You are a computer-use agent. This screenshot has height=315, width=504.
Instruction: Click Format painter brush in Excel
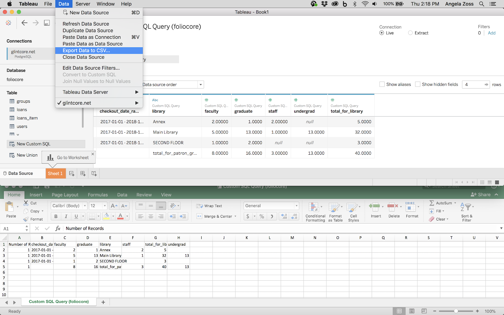click(x=26, y=219)
